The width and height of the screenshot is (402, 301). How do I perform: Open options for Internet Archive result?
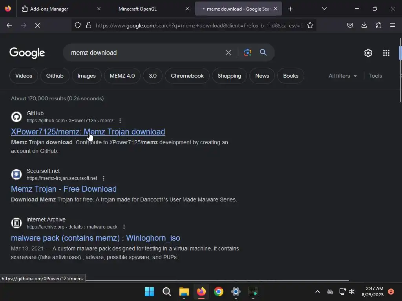point(124,227)
